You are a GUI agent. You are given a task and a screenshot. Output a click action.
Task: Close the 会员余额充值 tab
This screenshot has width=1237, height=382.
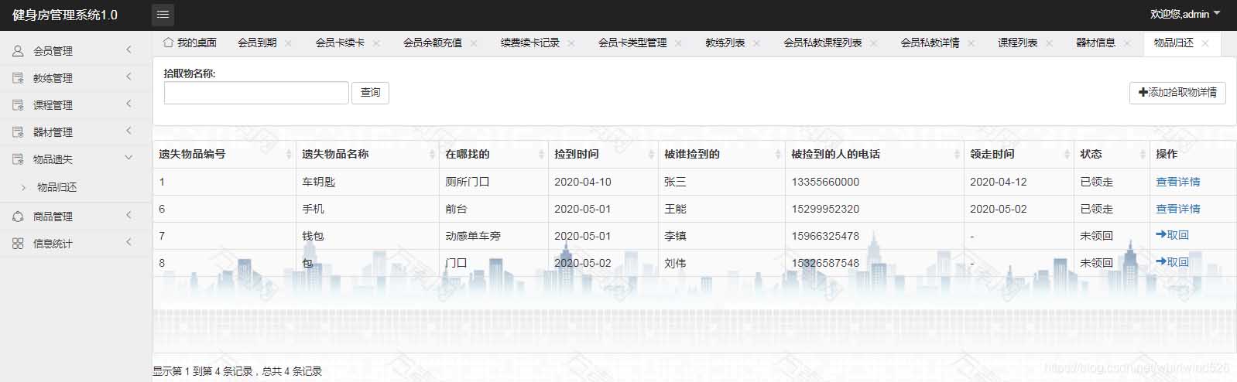pyautogui.click(x=474, y=43)
